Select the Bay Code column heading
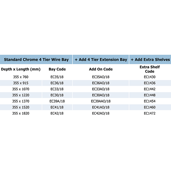 (57, 69)
